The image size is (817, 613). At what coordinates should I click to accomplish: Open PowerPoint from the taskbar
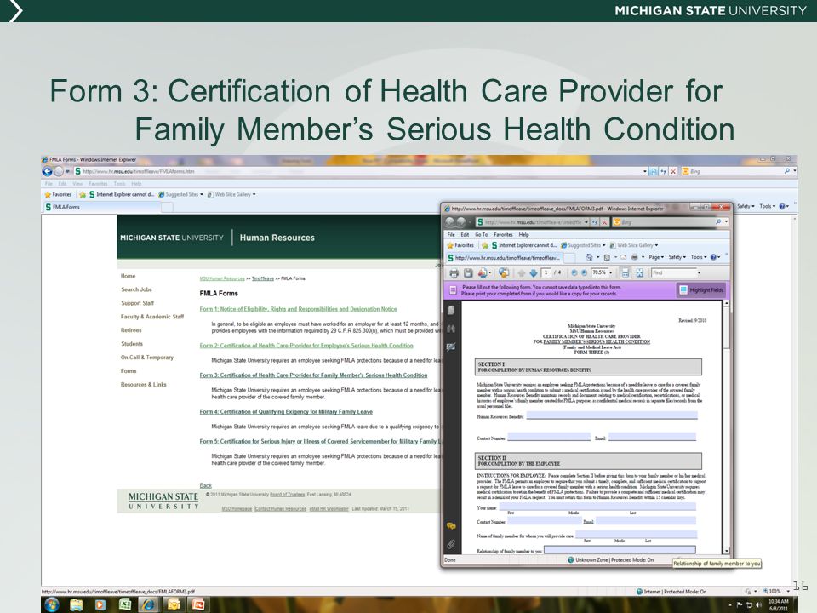(198, 604)
